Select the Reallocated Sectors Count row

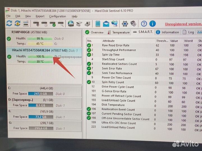(x=144, y=64)
